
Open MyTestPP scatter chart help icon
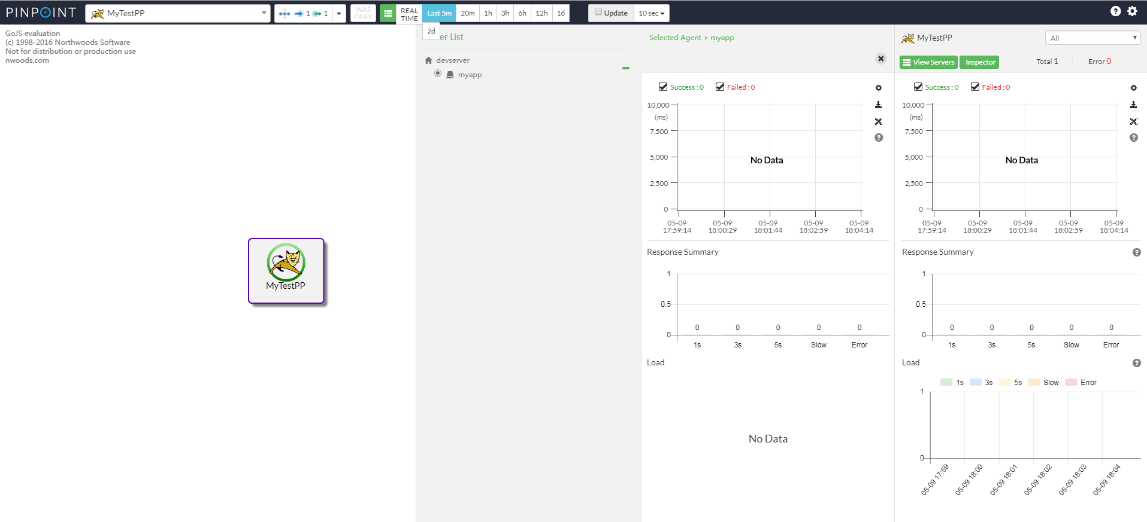click(x=1134, y=138)
